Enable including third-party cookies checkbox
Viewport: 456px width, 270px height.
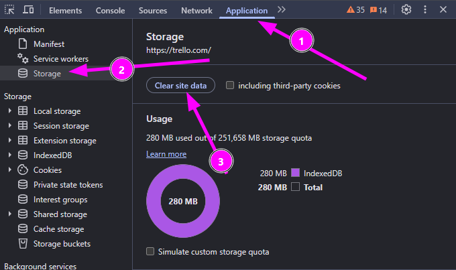[230, 85]
